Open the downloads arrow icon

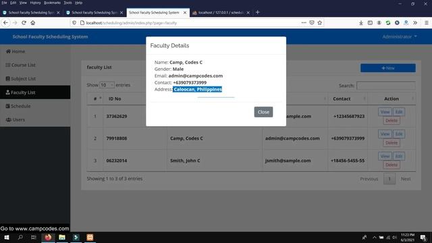click(361, 23)
